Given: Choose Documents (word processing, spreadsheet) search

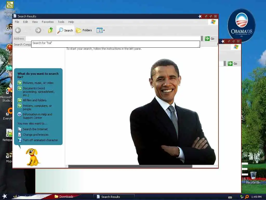Looking at the screenshot, I should [39, 92].
